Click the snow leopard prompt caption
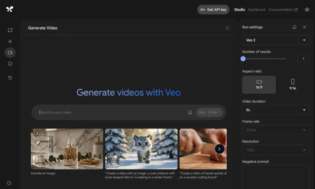 [140, 175]
